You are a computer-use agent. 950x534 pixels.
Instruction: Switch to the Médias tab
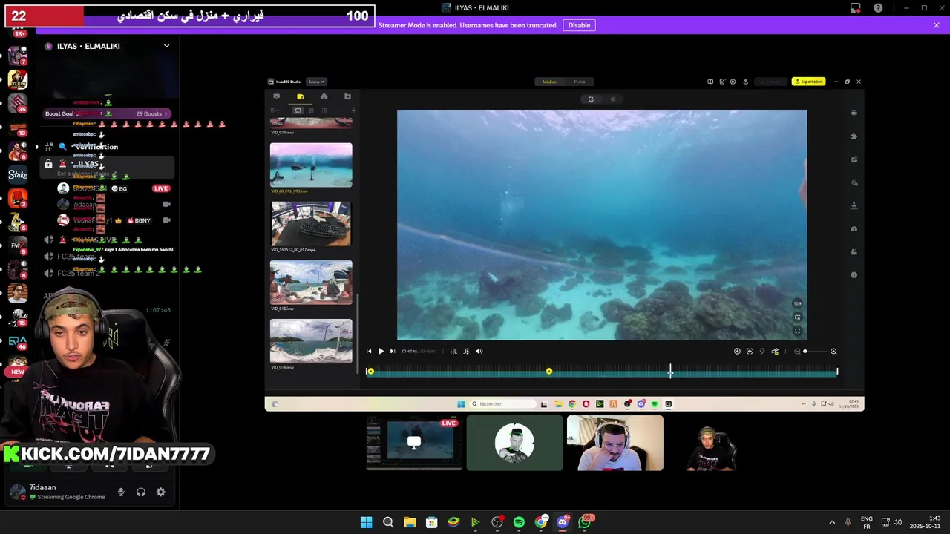click(x=549, y=82)
